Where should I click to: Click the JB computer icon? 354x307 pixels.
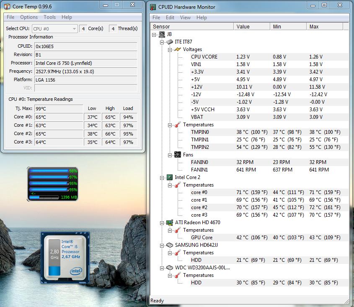point(162,34)
